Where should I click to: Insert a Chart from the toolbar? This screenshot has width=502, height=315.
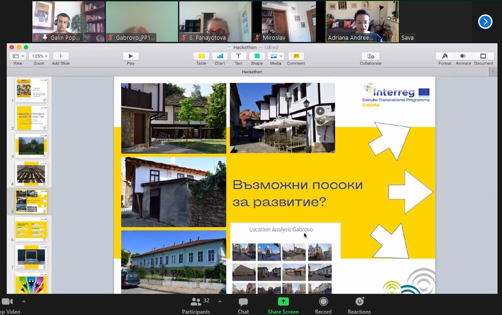pos(219,56)
